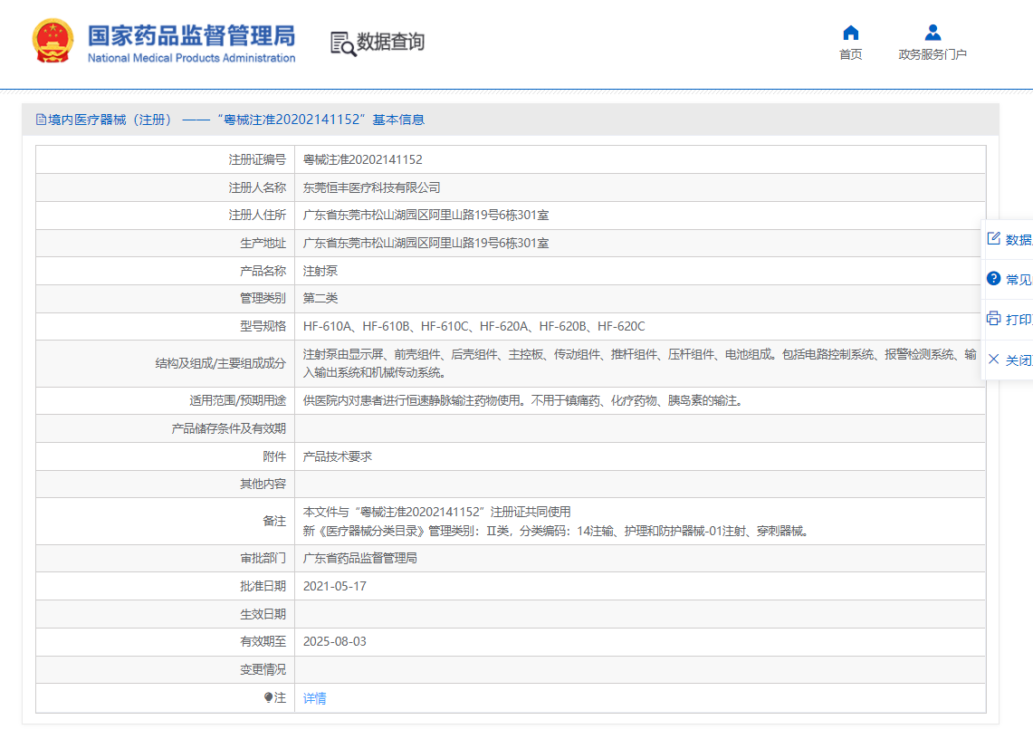Click the 数据查询 heading text
The image size is (1033, 739).
[x=390, y=43]
